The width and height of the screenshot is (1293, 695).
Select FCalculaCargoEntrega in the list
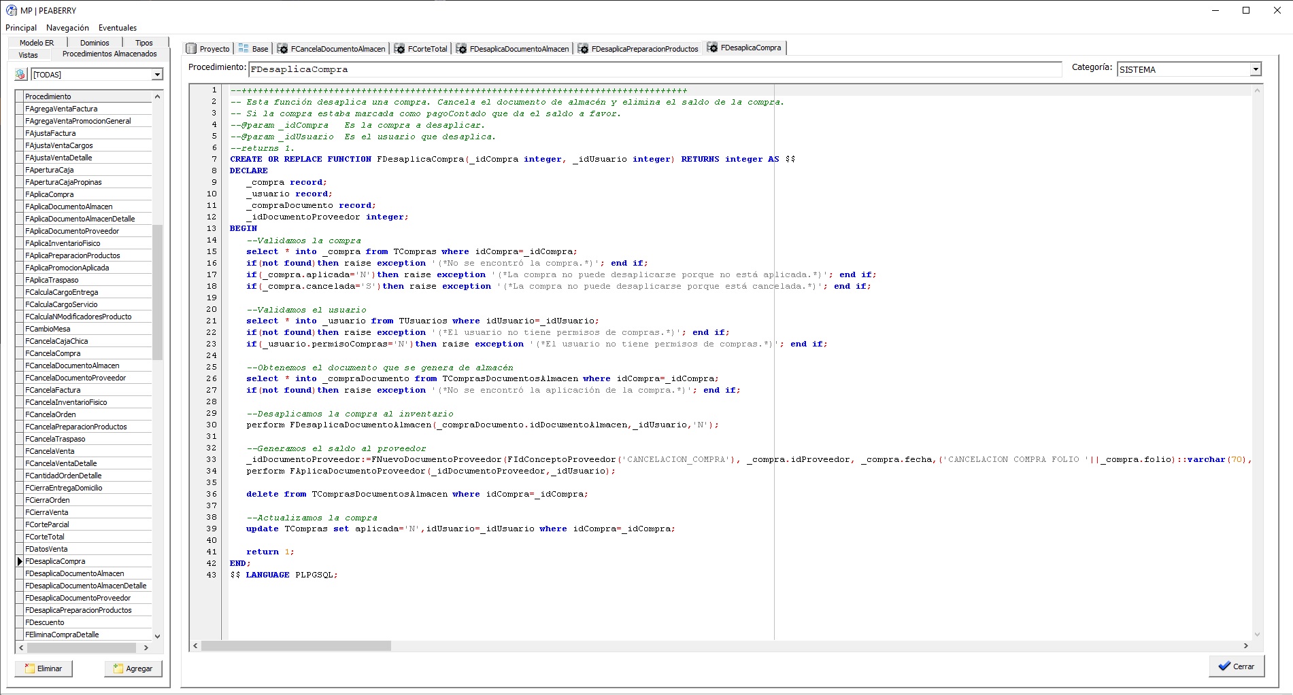pos(88,292)
